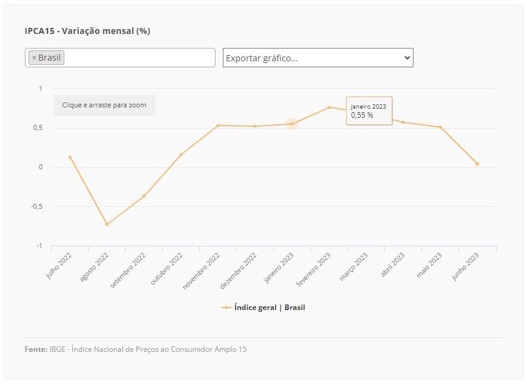
Task: Click the abril 2023 data point marker
Action: (403, 123)
